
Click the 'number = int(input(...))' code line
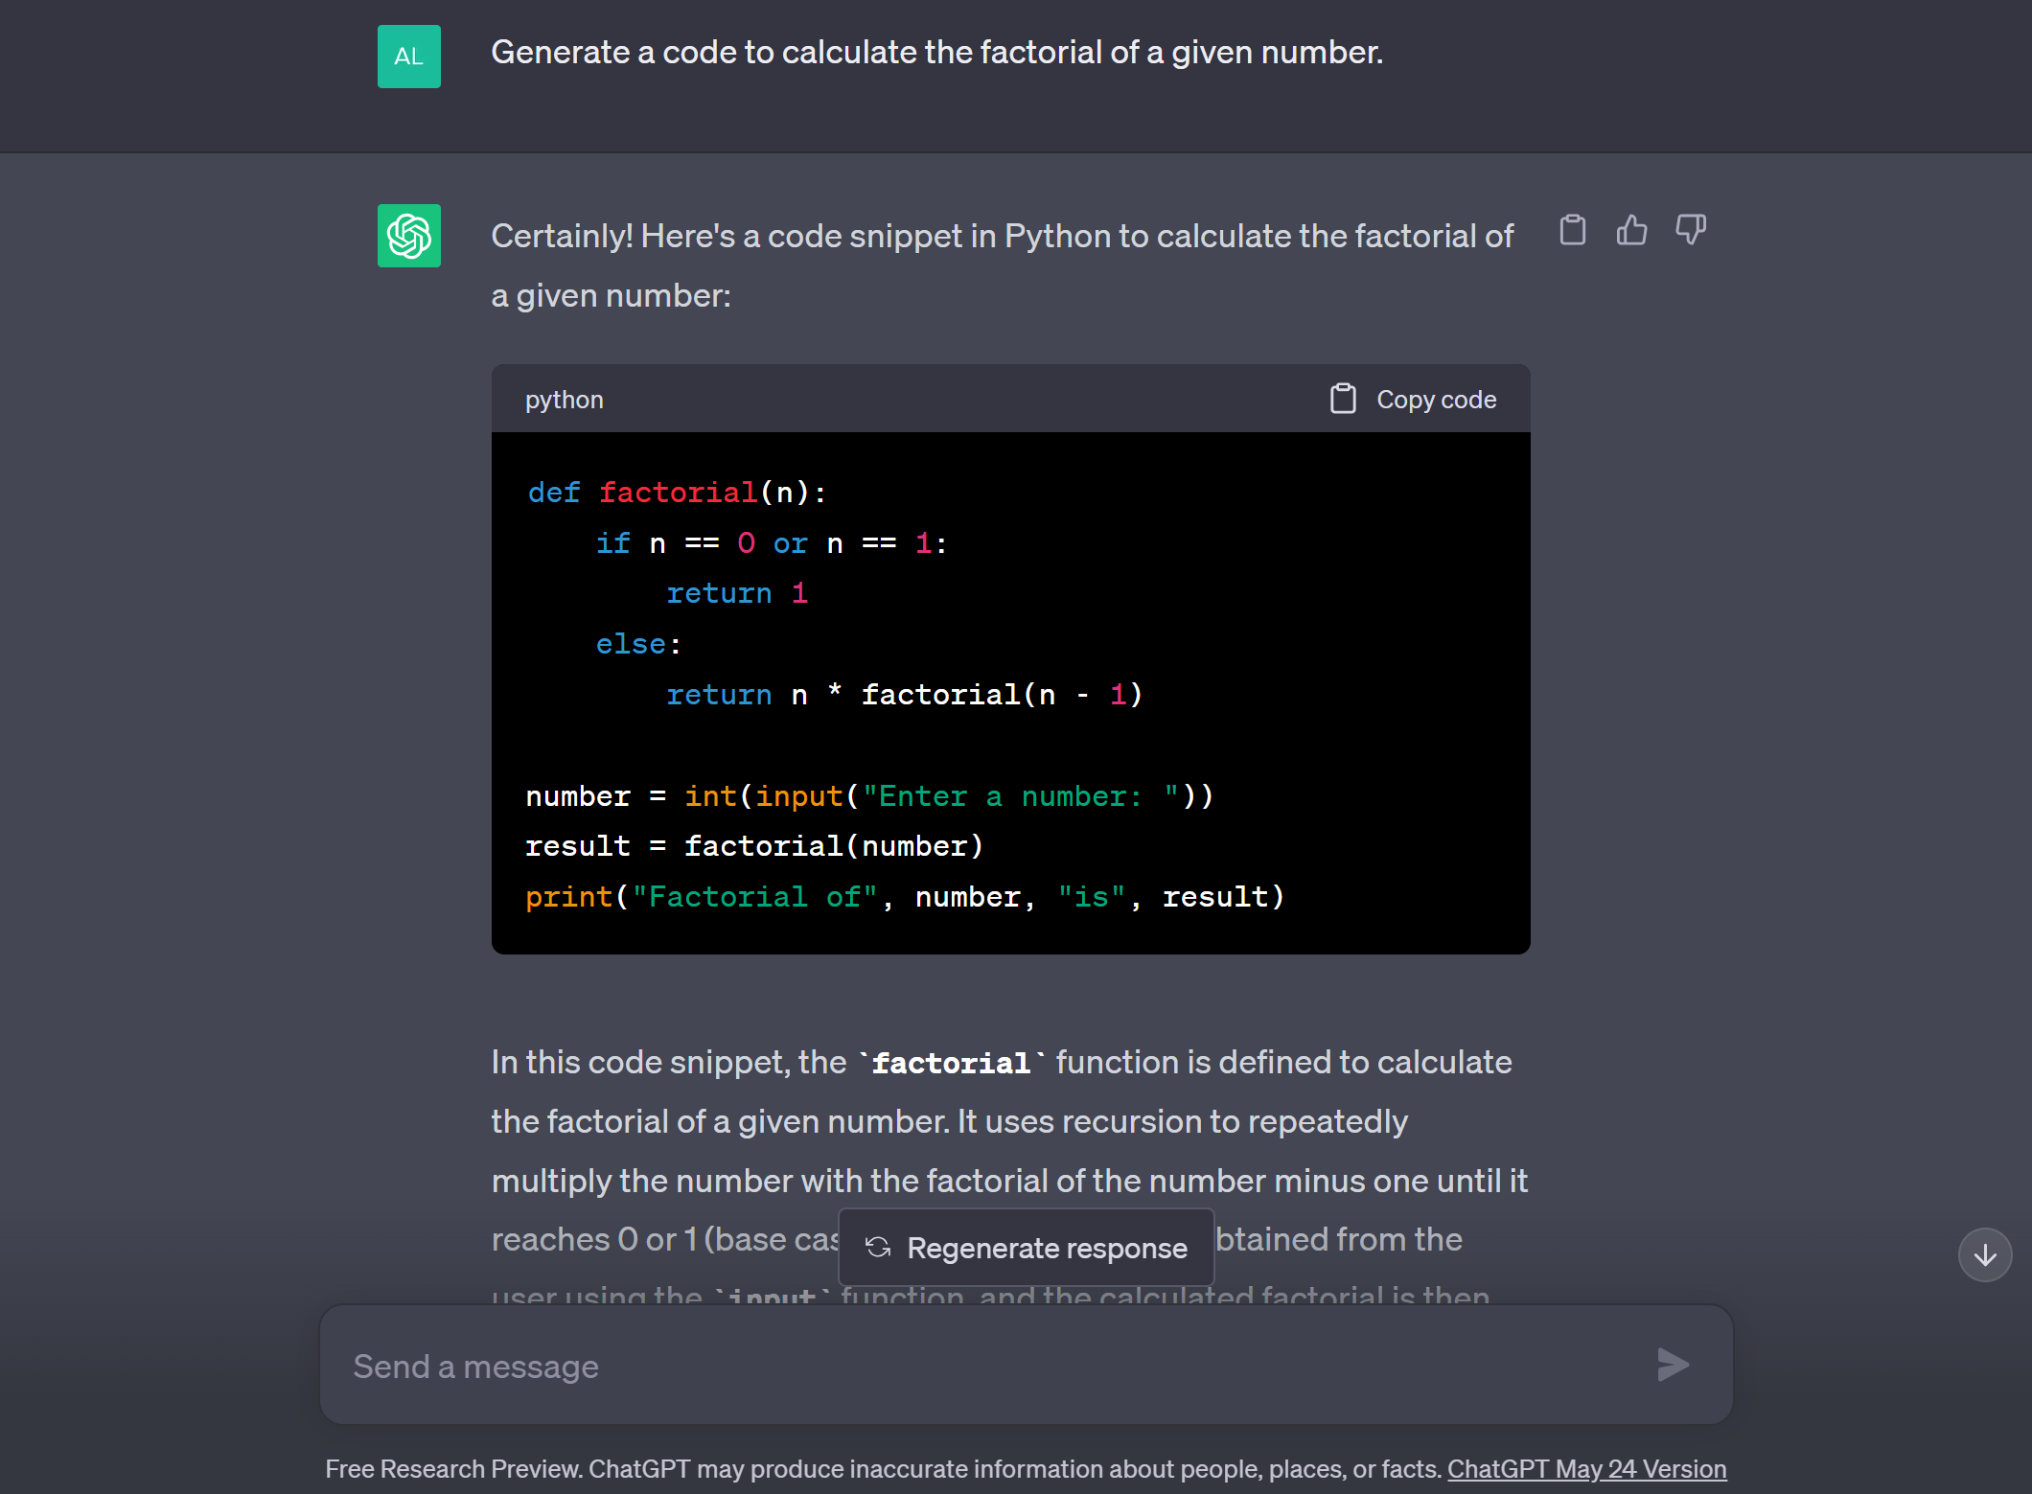coord(870,796)
